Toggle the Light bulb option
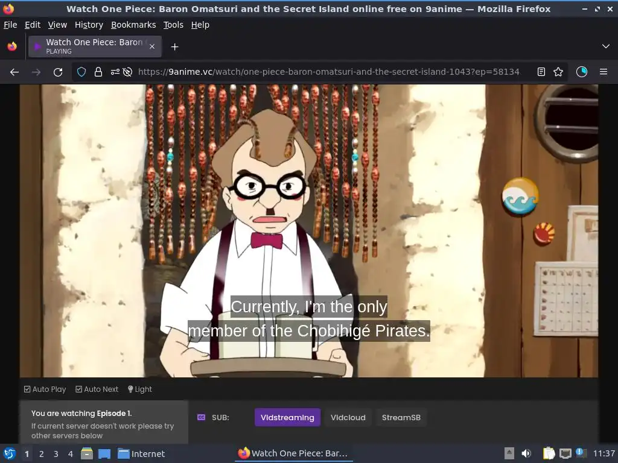This screenshot has width=618, height=463. tap(140, 389)
